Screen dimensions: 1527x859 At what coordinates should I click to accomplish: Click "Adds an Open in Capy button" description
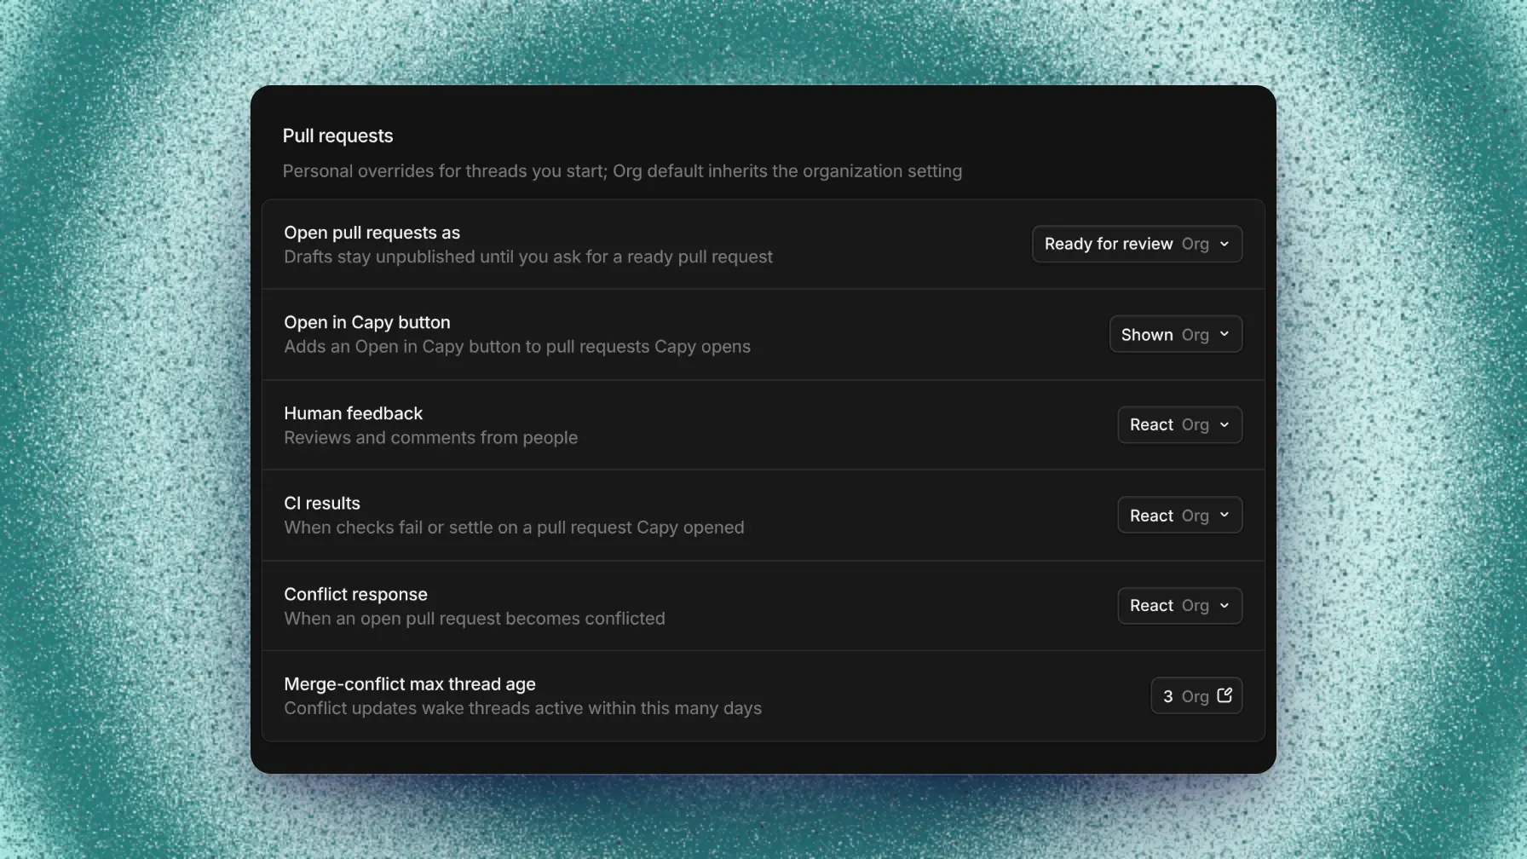[517, 347]
